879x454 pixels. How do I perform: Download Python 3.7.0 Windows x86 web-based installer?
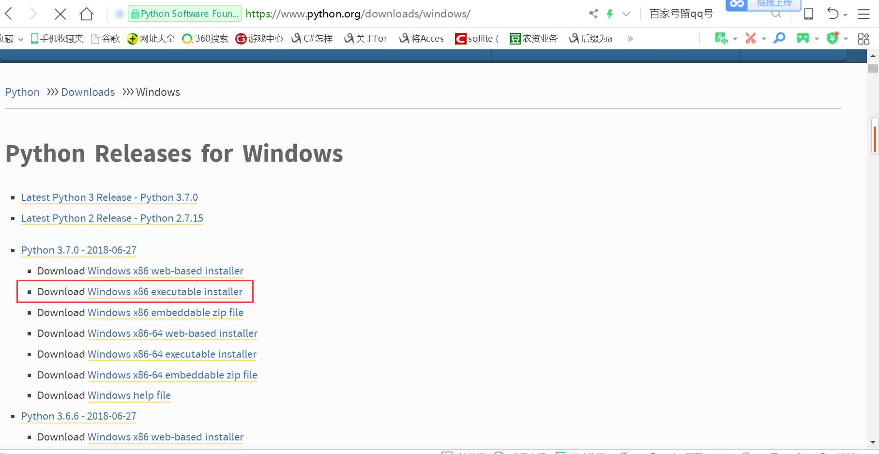[x=166, y=271]
